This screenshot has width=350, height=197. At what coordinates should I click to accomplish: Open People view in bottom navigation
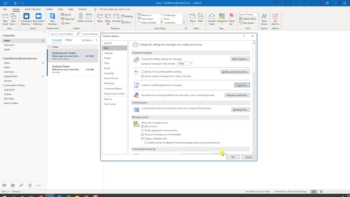pos(21,185)
